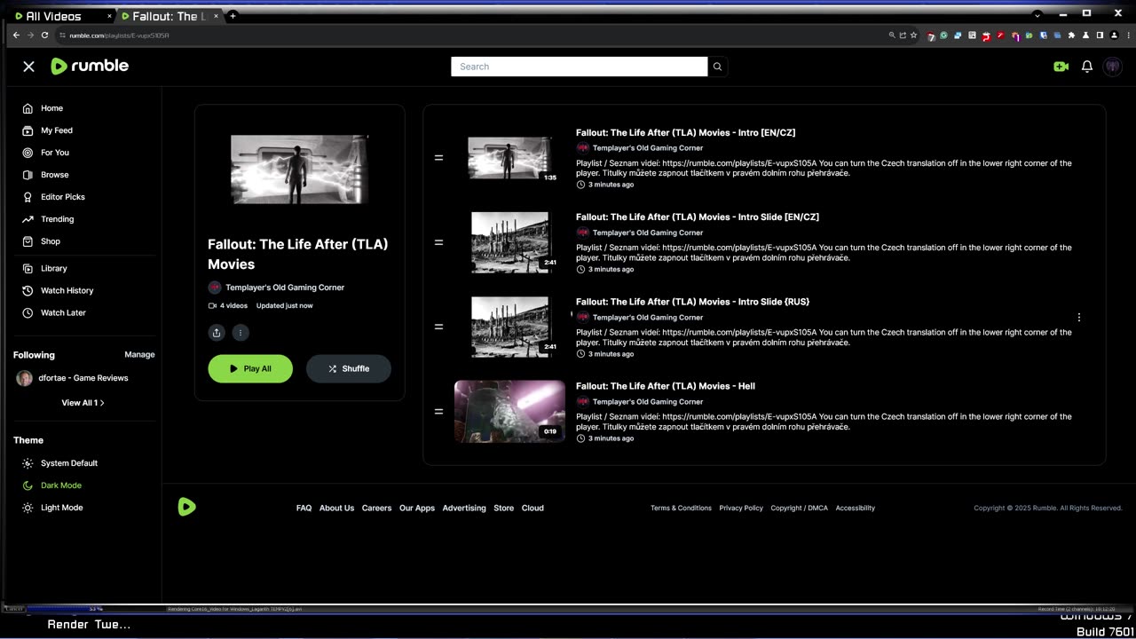Bookmark page with star icon
The width and height of the screenshot is (1136, 639).
[x=913, y=35]
